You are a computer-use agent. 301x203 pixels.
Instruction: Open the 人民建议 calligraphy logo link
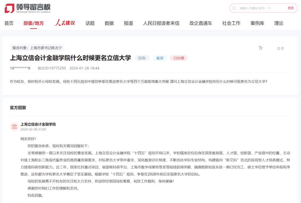click(65, 23)
